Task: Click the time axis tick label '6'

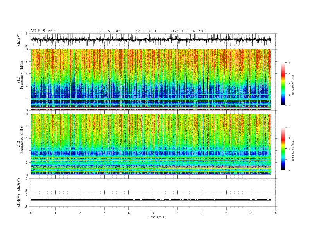Action: 178,213
